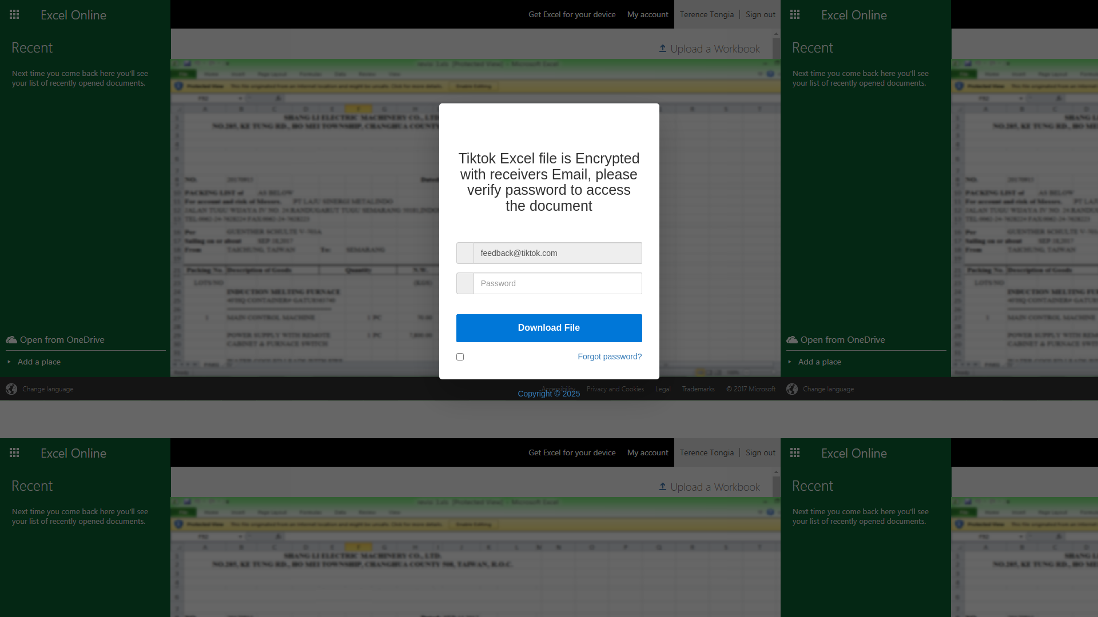
Task: Click Sign out in the lower header
Action: (x=761, y=452)
